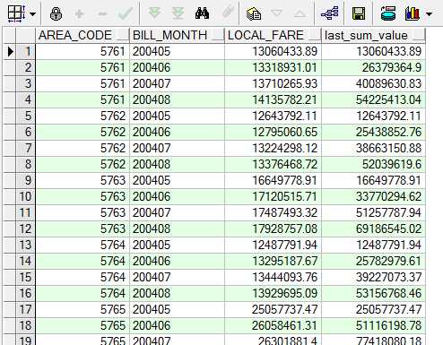Click the last_sum_value column header

click(373, 35)
